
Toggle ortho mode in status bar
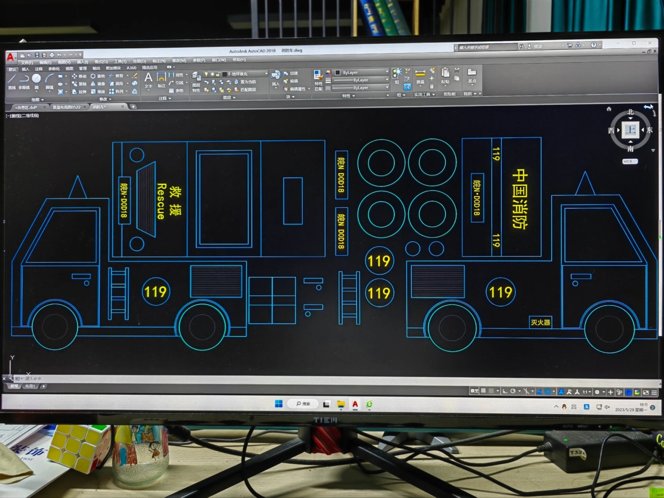pos(505,391)
